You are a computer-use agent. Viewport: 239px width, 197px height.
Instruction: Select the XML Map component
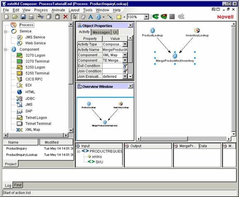(33, 130)
